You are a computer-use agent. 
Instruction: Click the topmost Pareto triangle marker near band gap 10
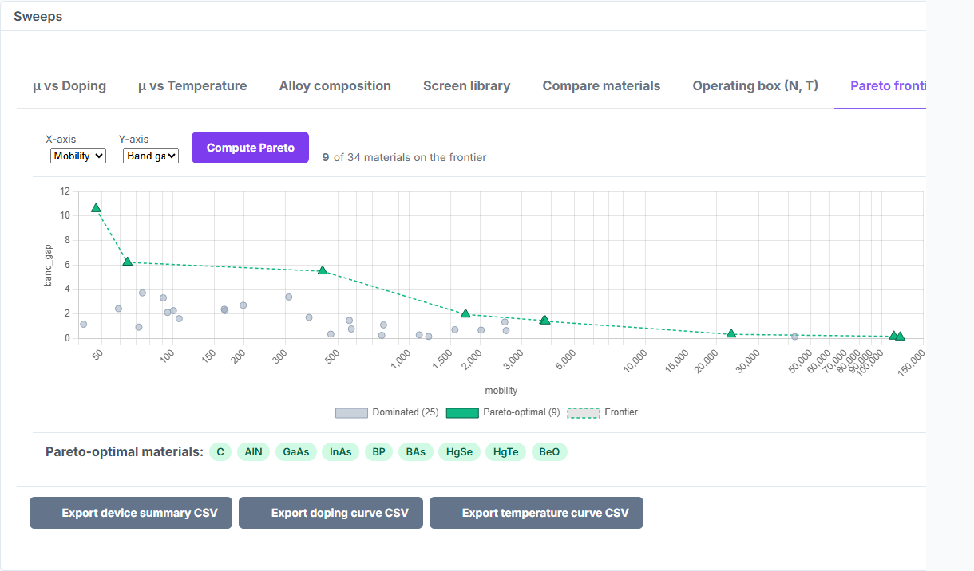(96, 207)
